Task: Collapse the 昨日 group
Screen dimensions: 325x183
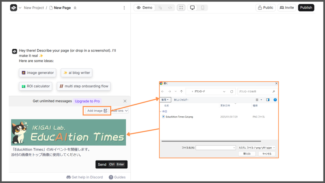Action: (x=160, y=111)
